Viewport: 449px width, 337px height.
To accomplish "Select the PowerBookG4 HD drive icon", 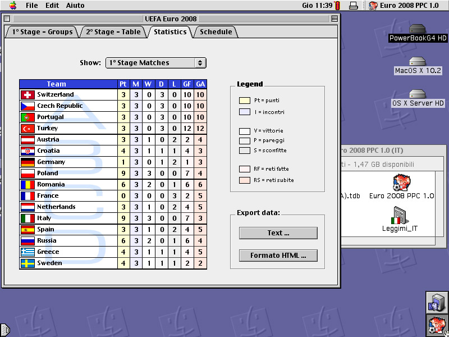I will pyautogui.click(x=418, y=29).
